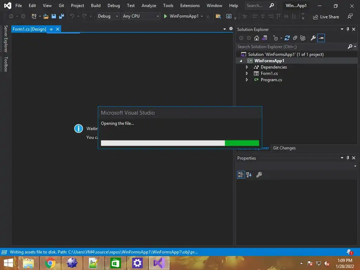Open the Extensions menu
Screen dimensions: 360x270
tap(190, 6)
